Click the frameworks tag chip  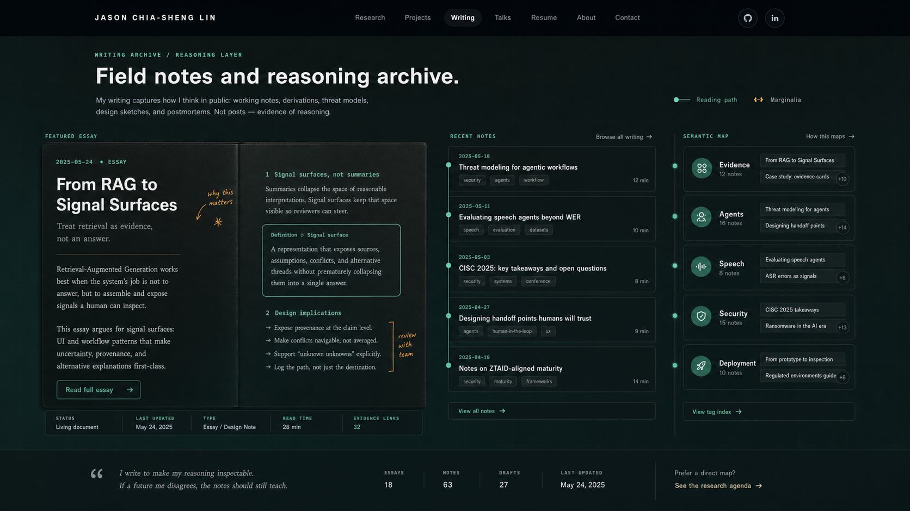[539, 382]
